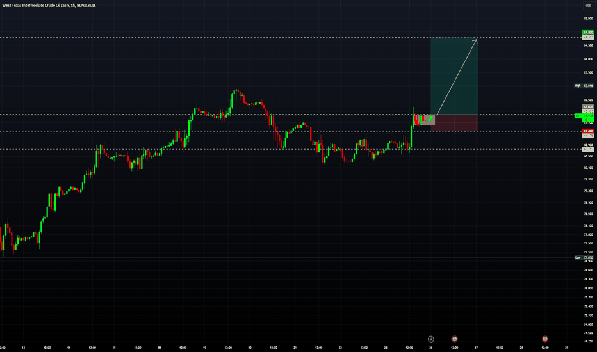
Task: Click the 85.500 price axis label
Action: [588, 19]
